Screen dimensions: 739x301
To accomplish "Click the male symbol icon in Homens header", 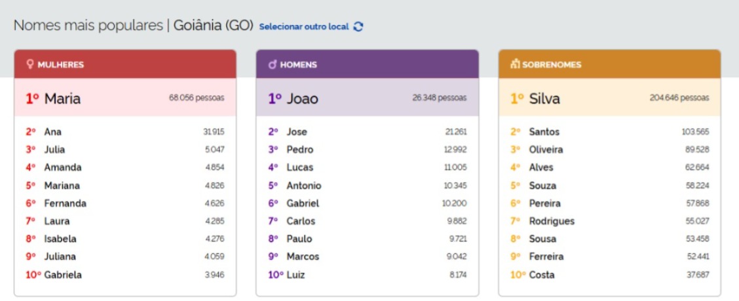I will point(273,65).
